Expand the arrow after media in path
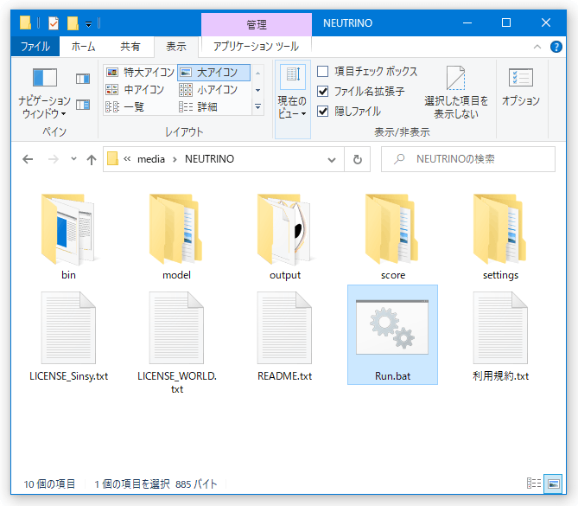The width and height of the screenshot is (578, 506). [175, 159]
